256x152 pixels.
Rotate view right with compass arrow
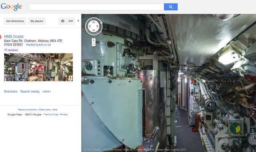tap(98, 26)
